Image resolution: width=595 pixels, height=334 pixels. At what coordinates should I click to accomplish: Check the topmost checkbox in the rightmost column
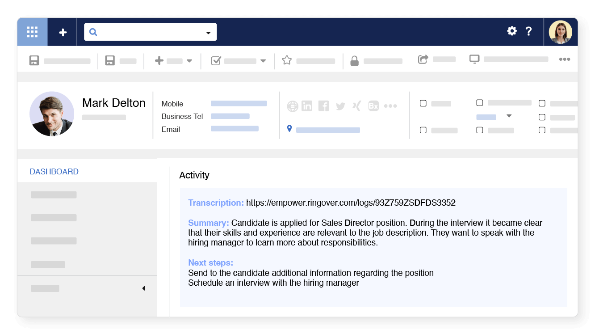542,104
